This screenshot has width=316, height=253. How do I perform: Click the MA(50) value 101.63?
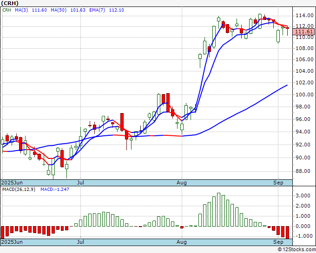click(78, 10)
